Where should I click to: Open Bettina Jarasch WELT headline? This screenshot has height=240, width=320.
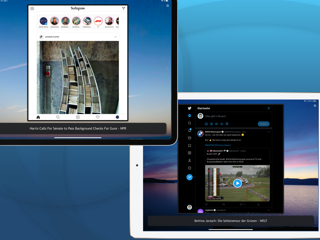tap(231, 221)
